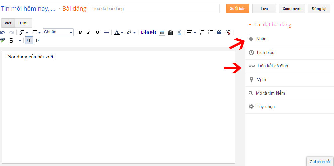
Task: Click the Bài đăng heading text
Action: [74, 9]
